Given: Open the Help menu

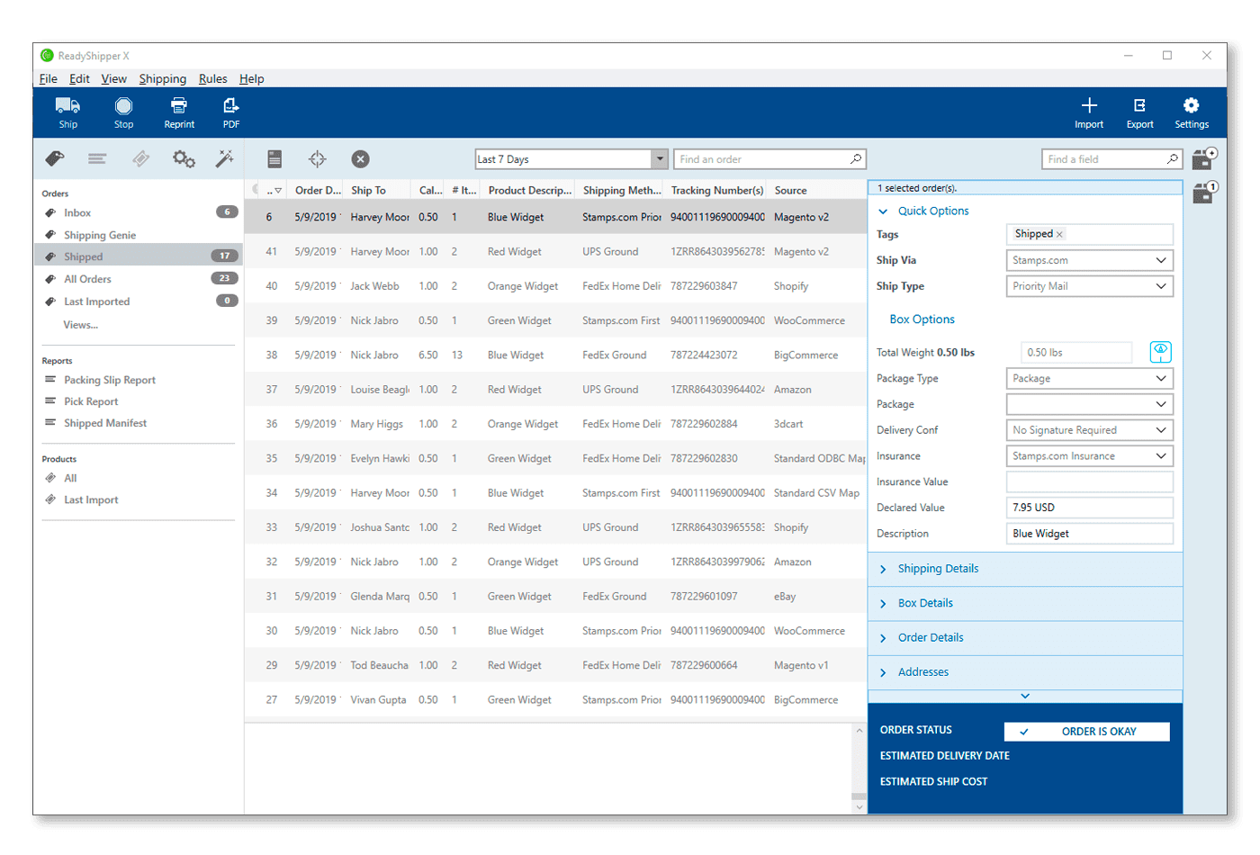Looking at the screenshot, I should coord(251,79).
